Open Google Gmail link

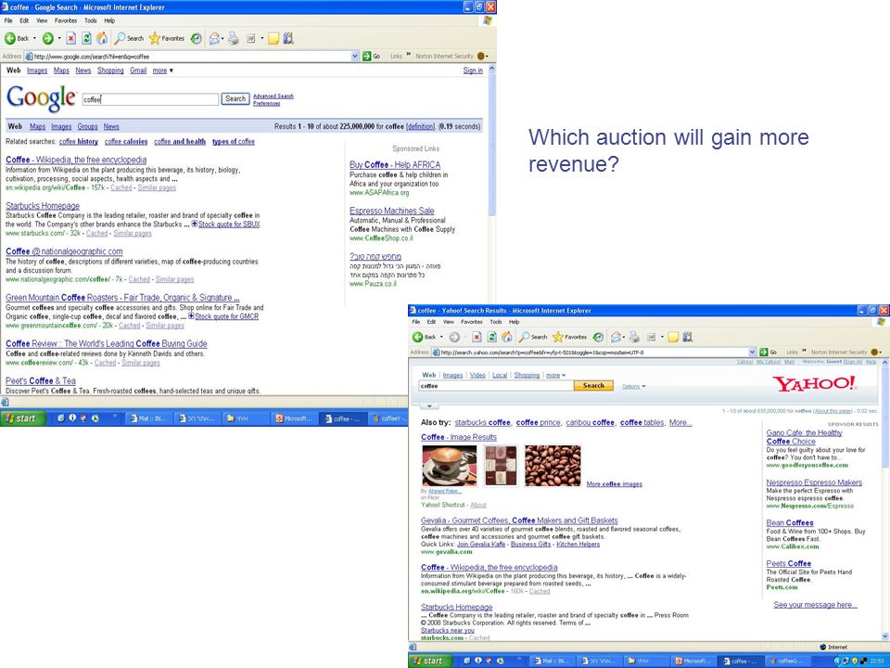point(138,71)
